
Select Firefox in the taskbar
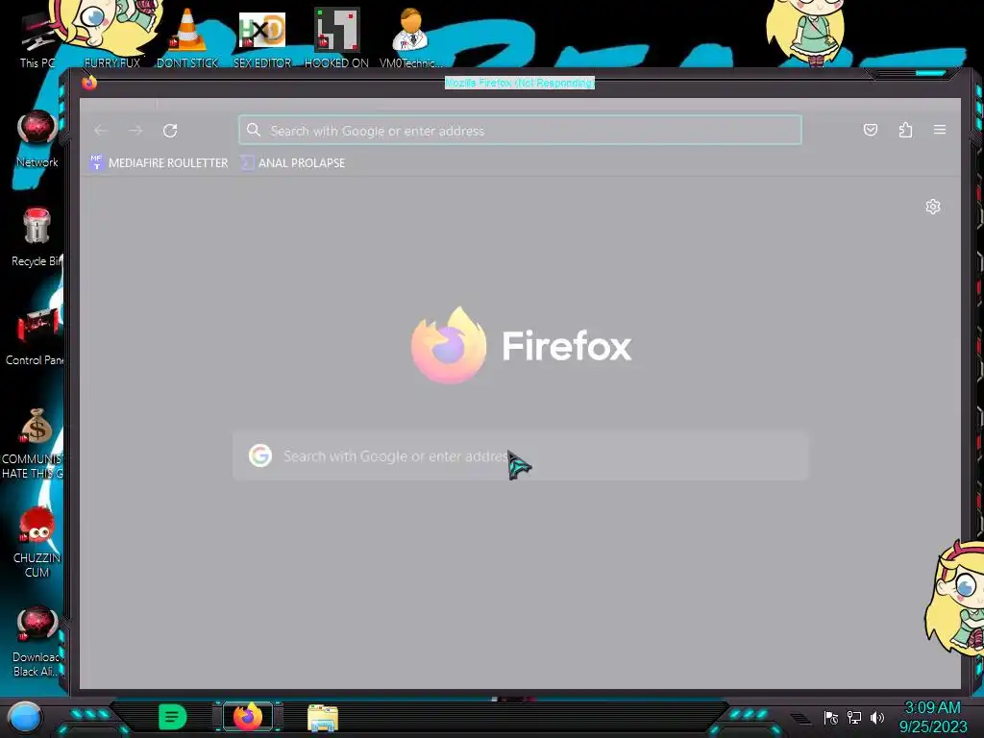pos(248,717)
